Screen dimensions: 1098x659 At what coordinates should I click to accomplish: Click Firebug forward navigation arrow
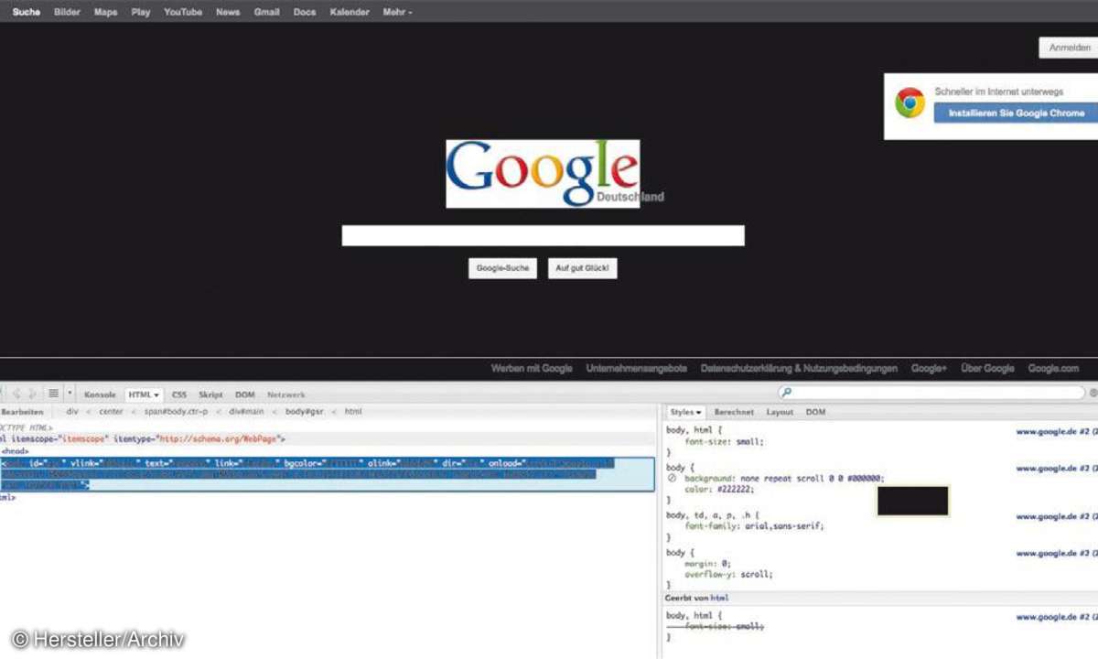32,394
